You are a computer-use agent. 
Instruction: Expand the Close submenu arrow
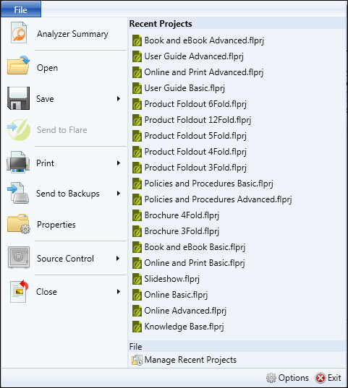[x=119, y=292]
